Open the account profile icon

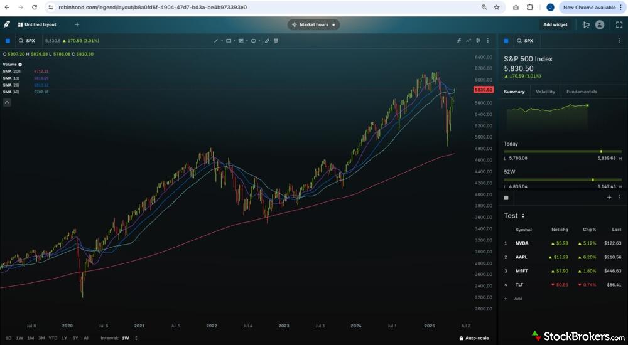(600, 24)
